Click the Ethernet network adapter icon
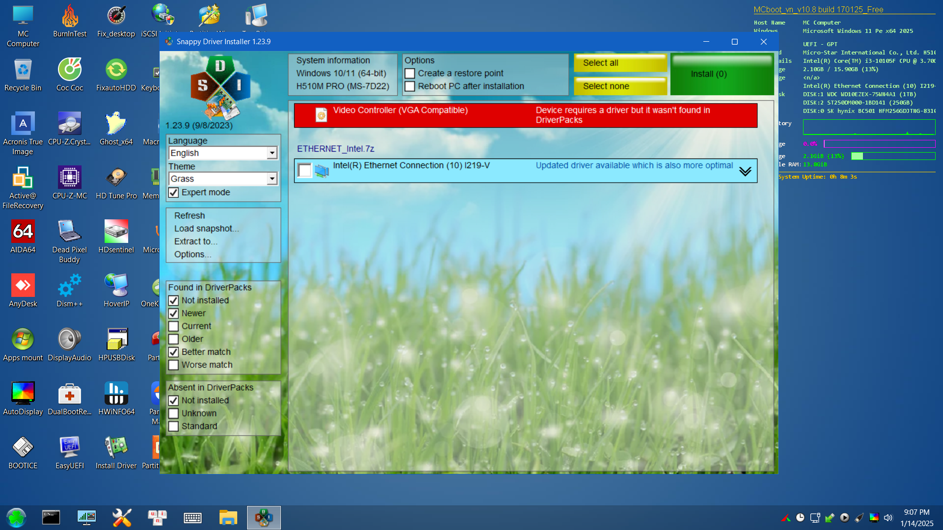Screen dimensions: 943x530 tap(322, 171)
